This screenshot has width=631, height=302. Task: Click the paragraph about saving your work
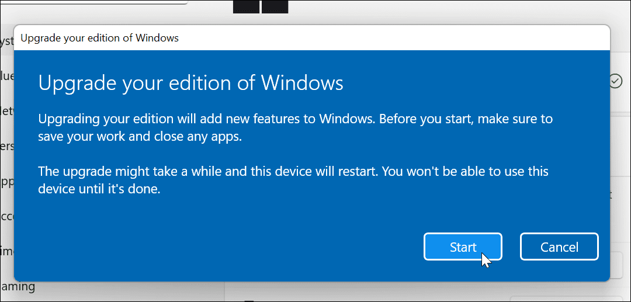[x=295, y=127]
